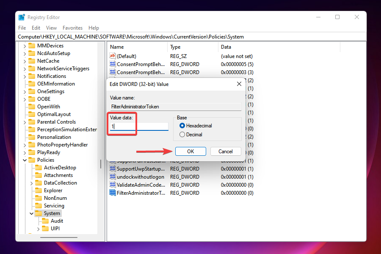
Task: Open the View menu
Action: pyautogui.click(x=51, y=28)
